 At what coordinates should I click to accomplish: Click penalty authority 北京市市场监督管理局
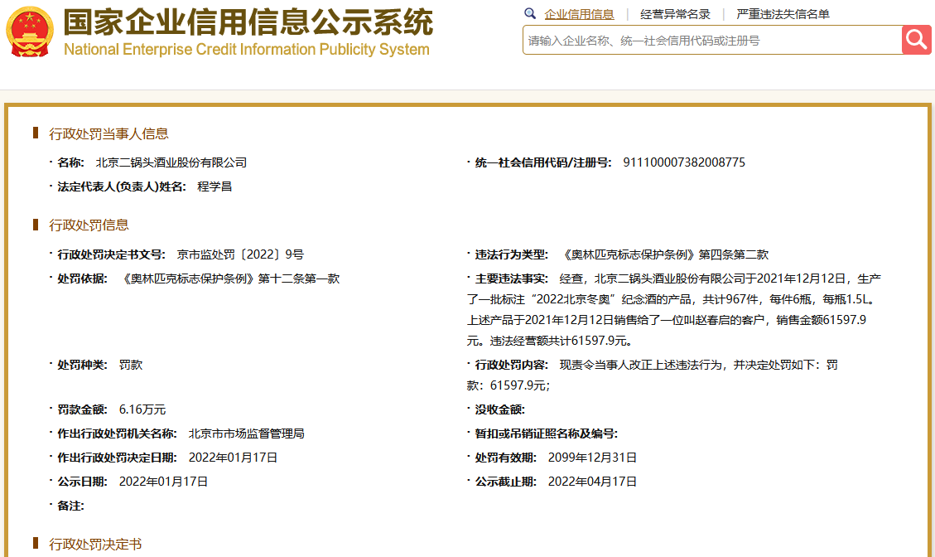tap(247, 433)
